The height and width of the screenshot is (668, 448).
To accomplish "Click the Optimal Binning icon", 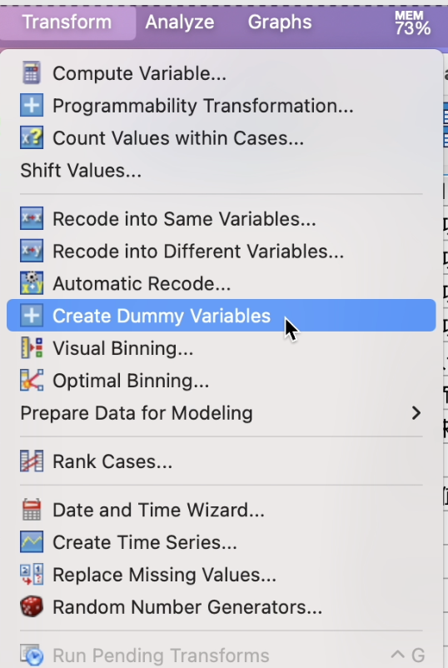I will pyautogui.click(x=31, y=381).
